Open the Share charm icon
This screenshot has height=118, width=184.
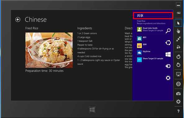168,43
